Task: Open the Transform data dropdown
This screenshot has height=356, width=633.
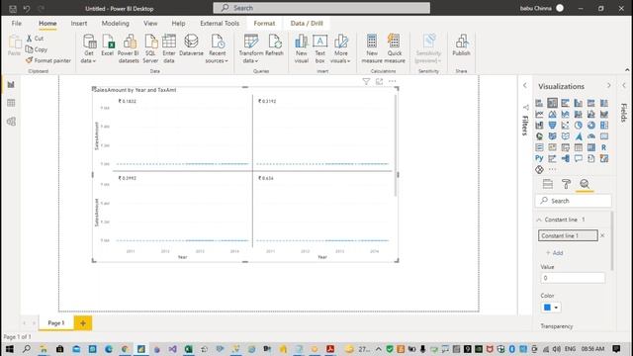Action: [x=250, y=48]
